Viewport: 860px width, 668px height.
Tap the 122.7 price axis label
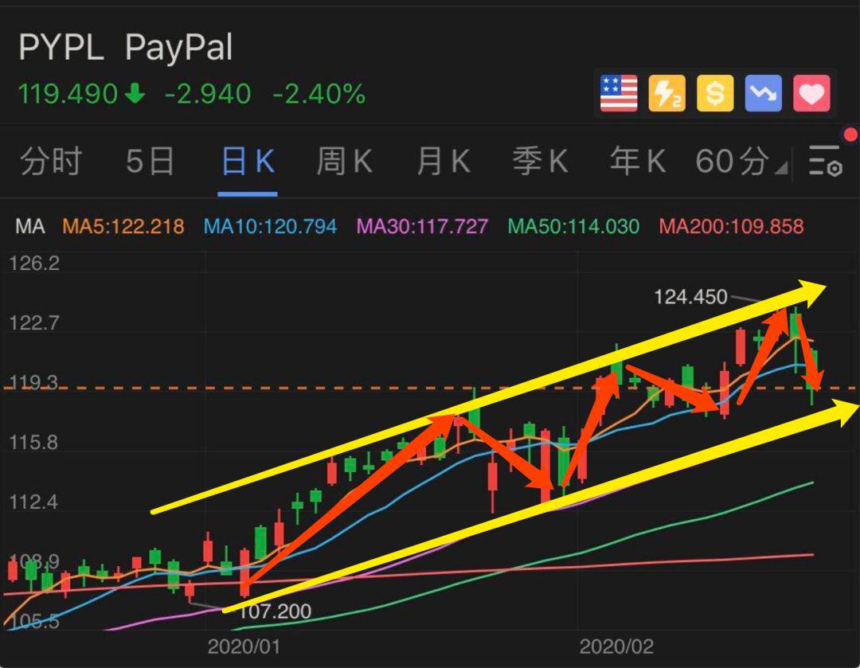click(x=34, y=323)
